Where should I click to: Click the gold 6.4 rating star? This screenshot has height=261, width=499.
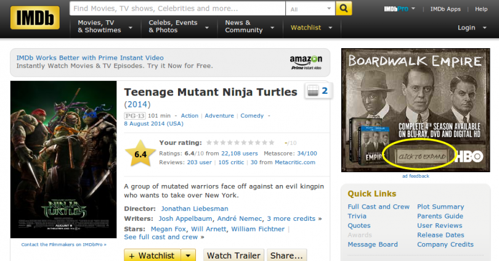tap(140, 154)
